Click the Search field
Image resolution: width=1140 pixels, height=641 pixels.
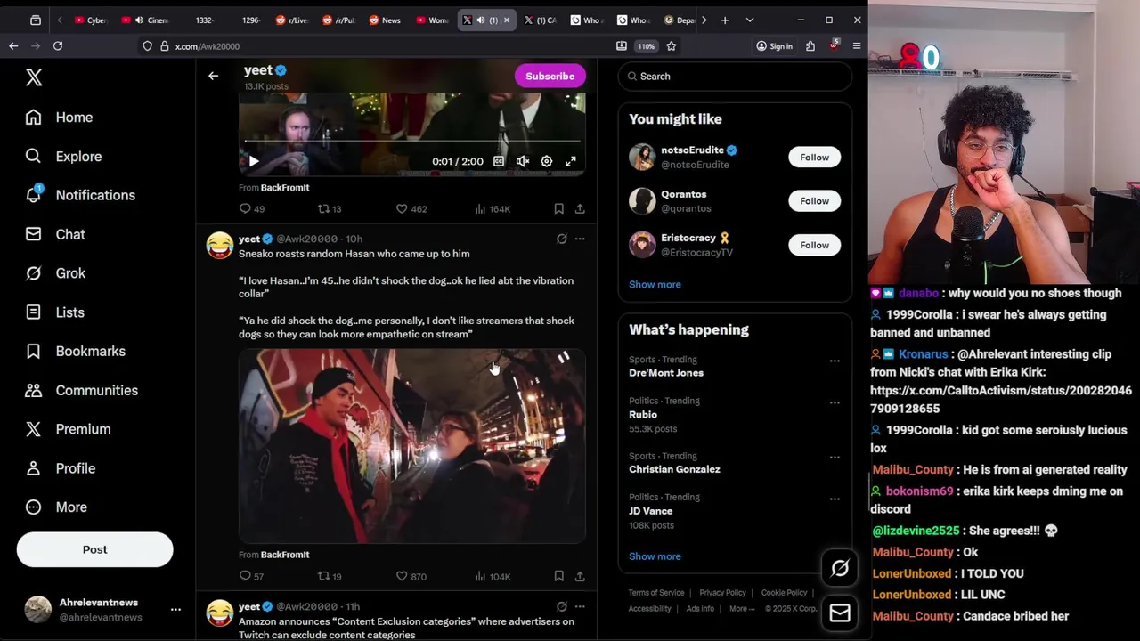735,77
